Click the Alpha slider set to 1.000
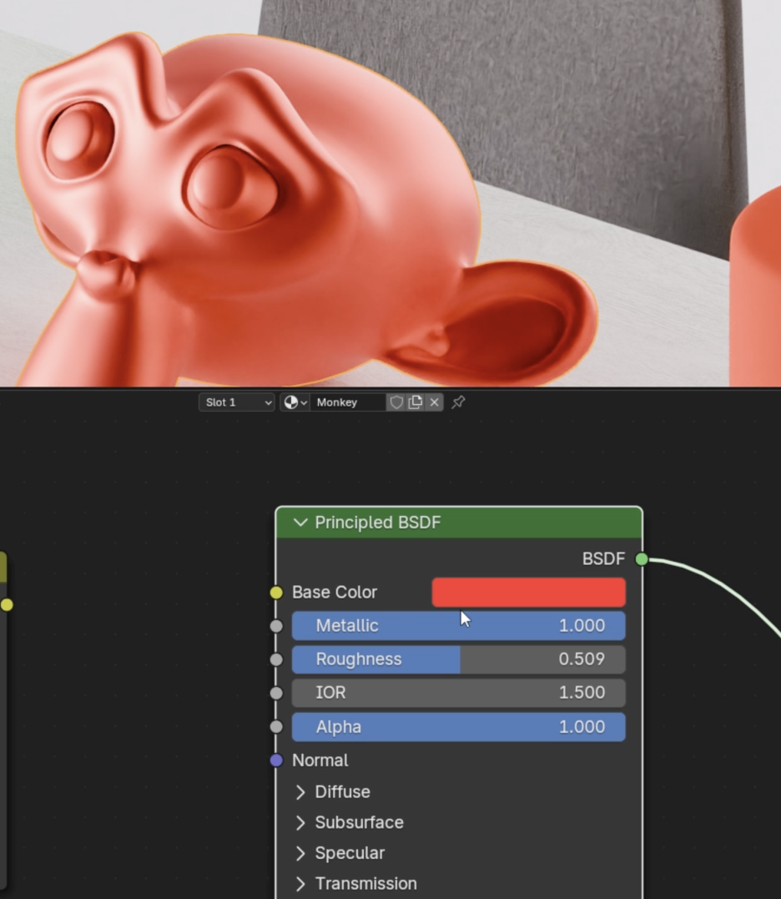This screenshot has height=899, width=781. click(458, 727)
